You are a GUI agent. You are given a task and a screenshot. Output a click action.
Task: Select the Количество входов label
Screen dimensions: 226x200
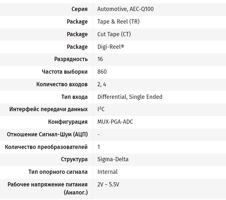(62, 84)
